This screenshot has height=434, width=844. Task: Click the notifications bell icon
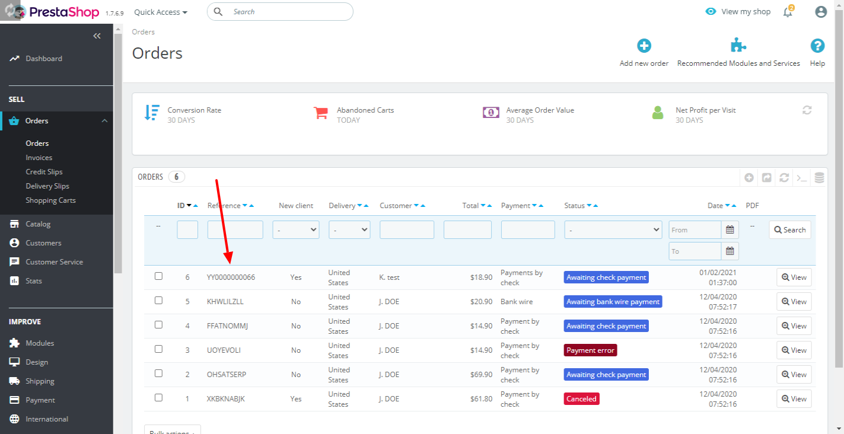click(x=788, y=12)
